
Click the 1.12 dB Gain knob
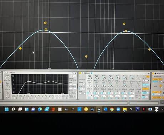(97, 86)
